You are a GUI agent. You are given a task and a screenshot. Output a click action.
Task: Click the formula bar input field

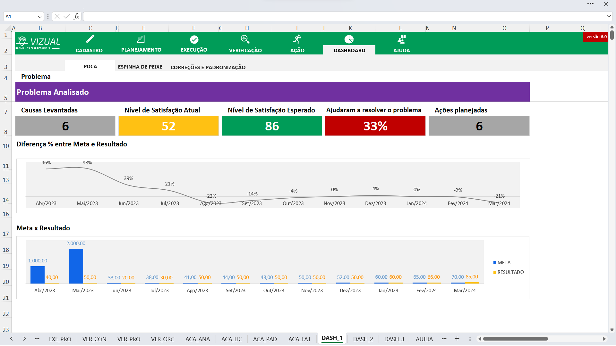[343, 16]
